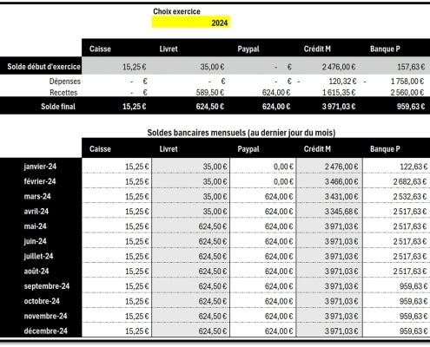The image size is (430, 347).
Task: Select octobre-24 Paypal balance 624,00 €
Action: [x=279, y=301]
